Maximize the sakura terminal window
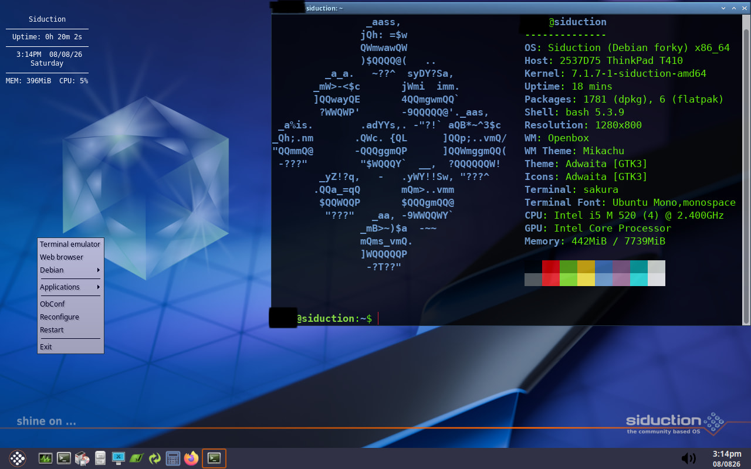The height and width of the screenshot is (469, 751). (x=734, y=8)
